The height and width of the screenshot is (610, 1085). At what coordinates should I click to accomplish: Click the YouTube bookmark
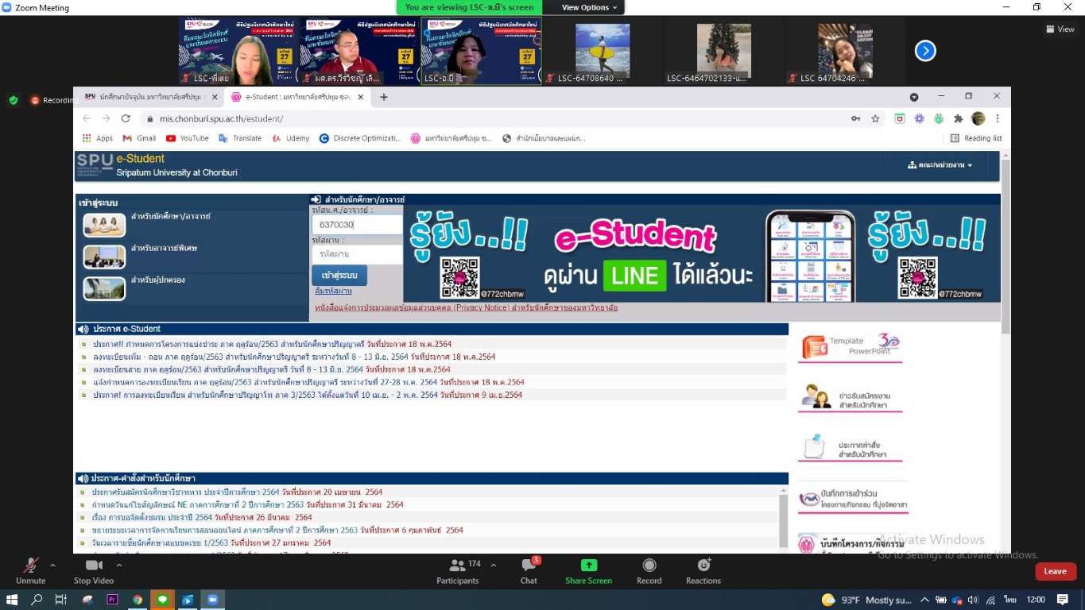[x=188, y=138]
